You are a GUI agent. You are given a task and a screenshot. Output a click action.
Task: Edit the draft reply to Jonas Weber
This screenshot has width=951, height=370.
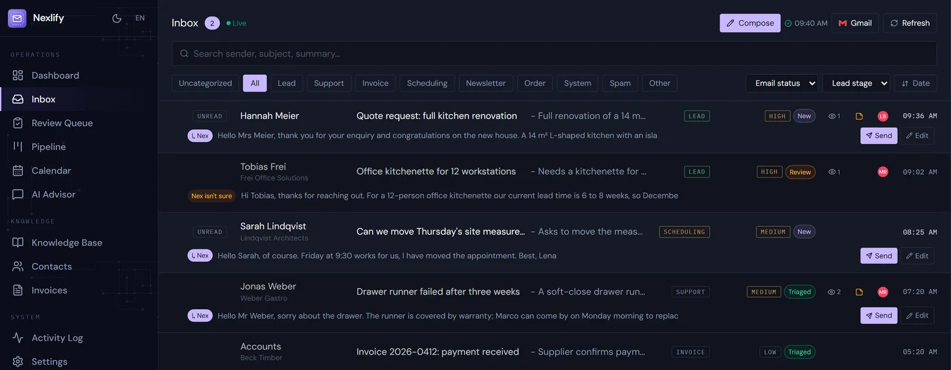coord(917,315)
